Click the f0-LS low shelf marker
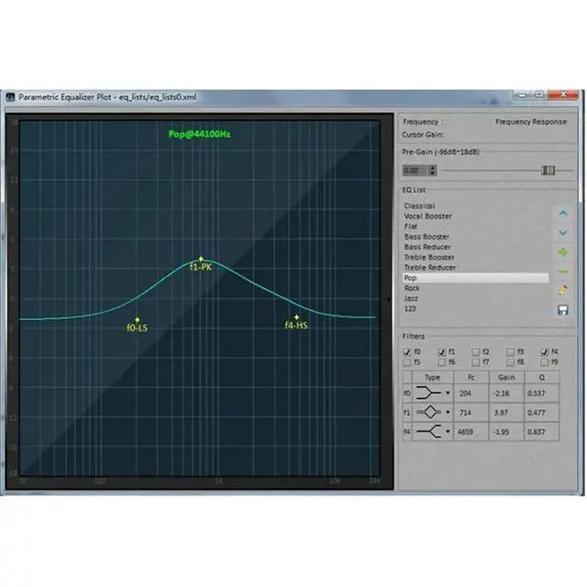Viewport: 587px width, 587px height. [138, 319]
